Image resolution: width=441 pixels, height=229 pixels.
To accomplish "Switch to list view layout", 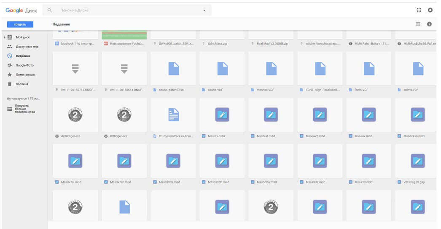I will pyautogui.click(x=418, y=24).
